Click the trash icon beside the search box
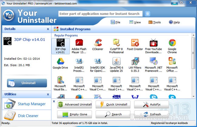Viewport: 197px width, 127px height. [148, 14]
